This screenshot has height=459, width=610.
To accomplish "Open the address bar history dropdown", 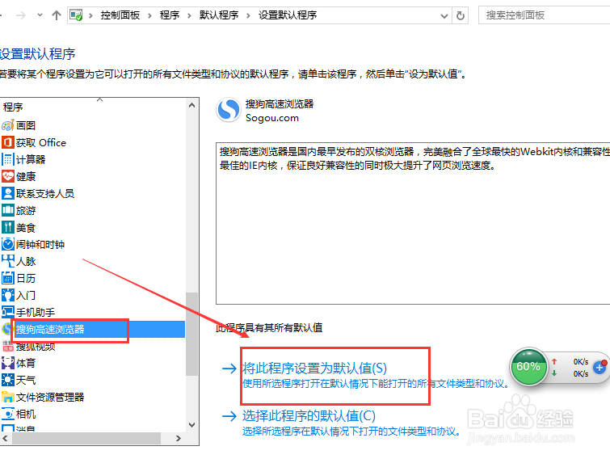I will tap(444, 16).
